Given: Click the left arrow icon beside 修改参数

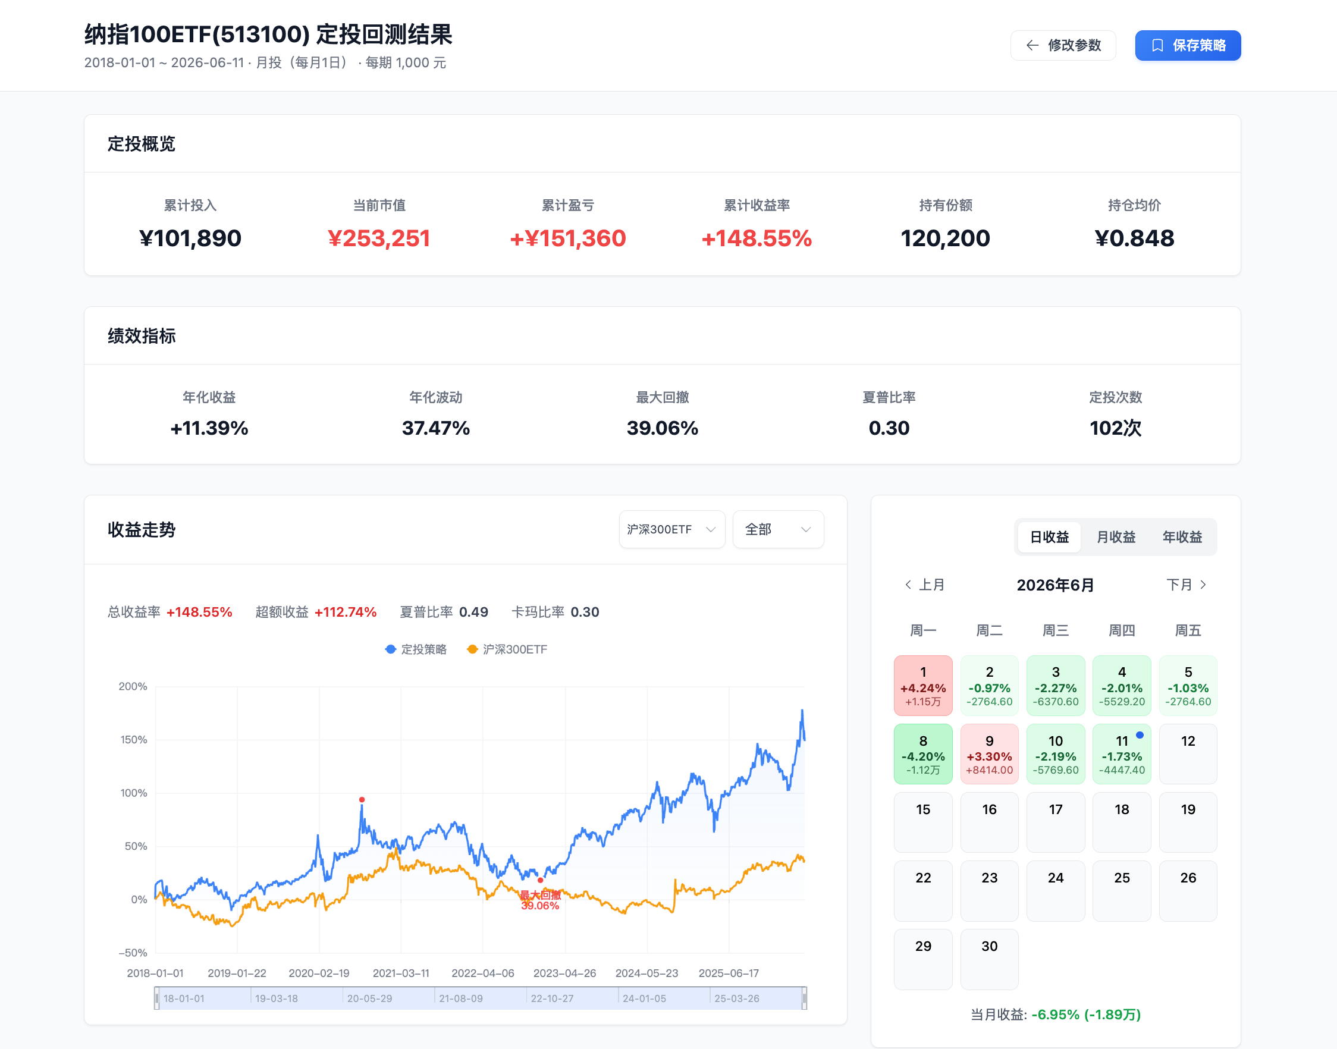Looking at the screenshot, I should (x=1032, y=45).
